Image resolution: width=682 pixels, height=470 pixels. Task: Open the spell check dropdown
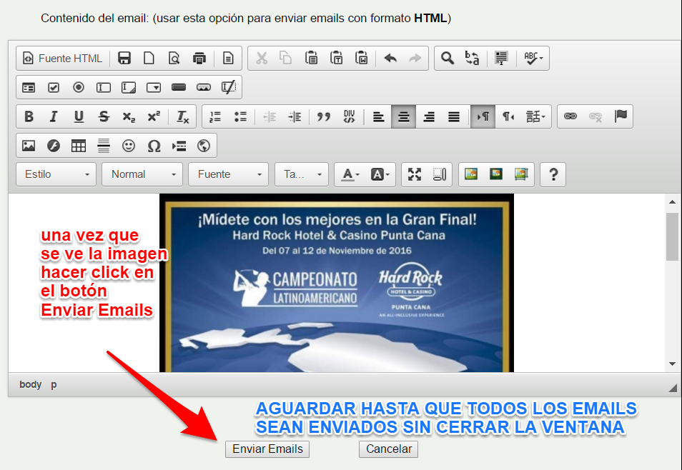533,59
